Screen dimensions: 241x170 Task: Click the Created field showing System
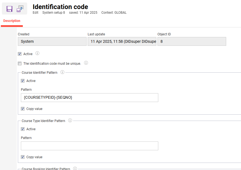coord(52,41)
